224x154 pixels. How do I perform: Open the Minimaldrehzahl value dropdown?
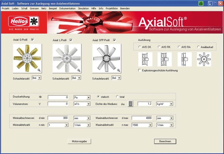point(66,125)
